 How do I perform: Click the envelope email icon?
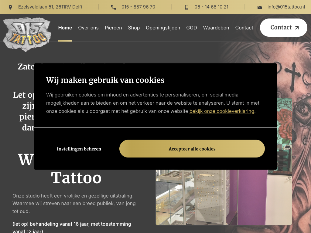pos(260,7)
